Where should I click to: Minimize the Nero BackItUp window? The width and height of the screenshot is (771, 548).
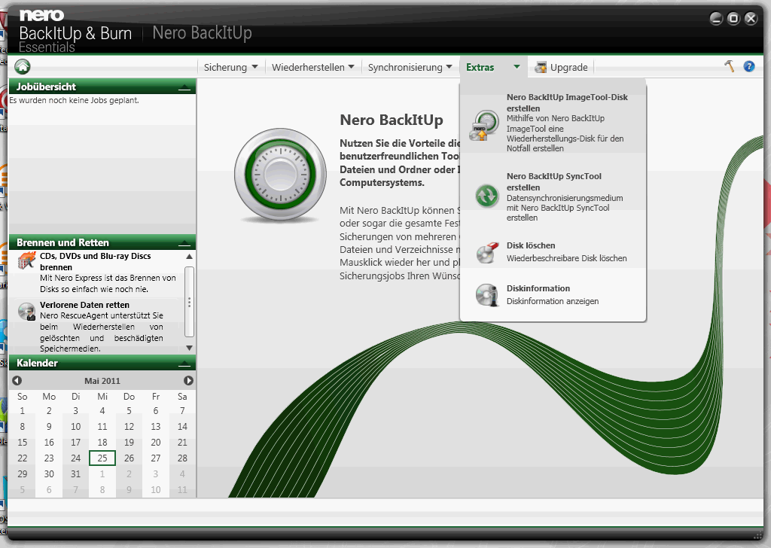click(x=716, y=19)
